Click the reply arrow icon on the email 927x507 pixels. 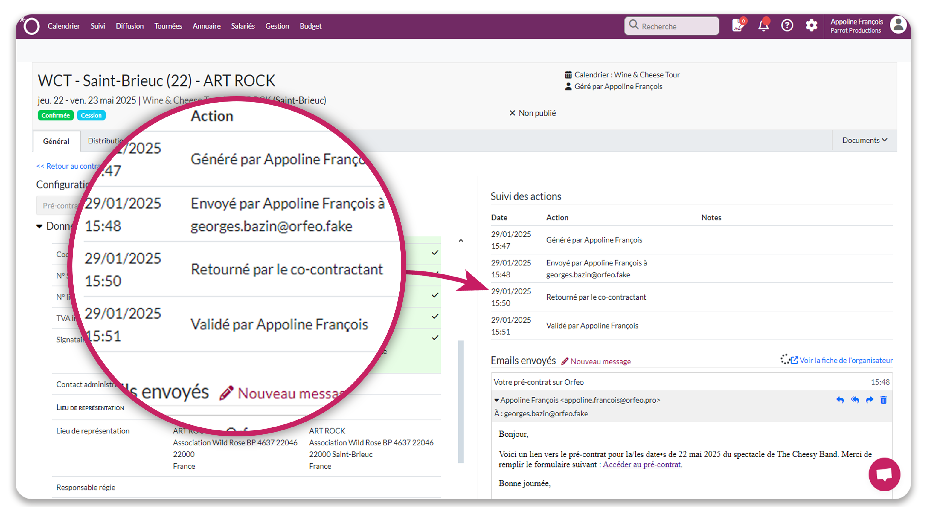click(x=840, y=400)
